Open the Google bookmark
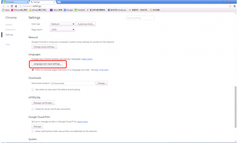This screenshot has width=237, height=143. click(68, 10)
